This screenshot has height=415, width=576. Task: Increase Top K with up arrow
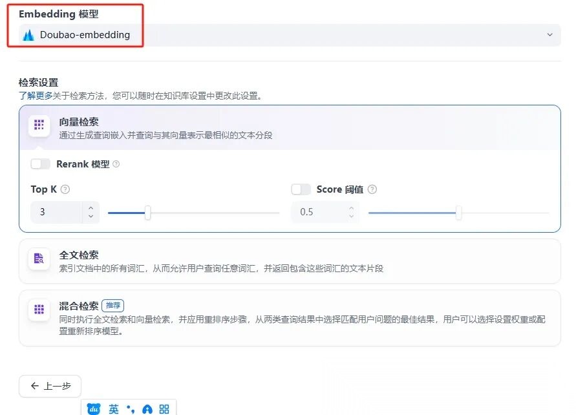91,208
